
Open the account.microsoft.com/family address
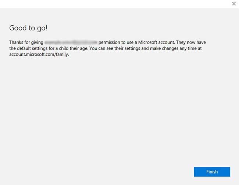pyautogui.click(x=39, y=54)
